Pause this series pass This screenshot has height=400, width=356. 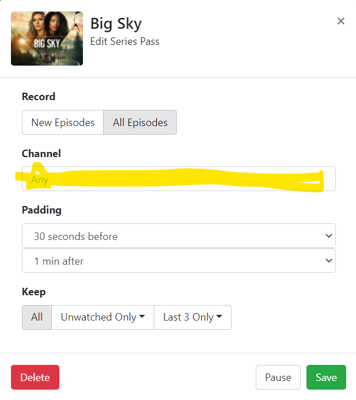[278, 378]
